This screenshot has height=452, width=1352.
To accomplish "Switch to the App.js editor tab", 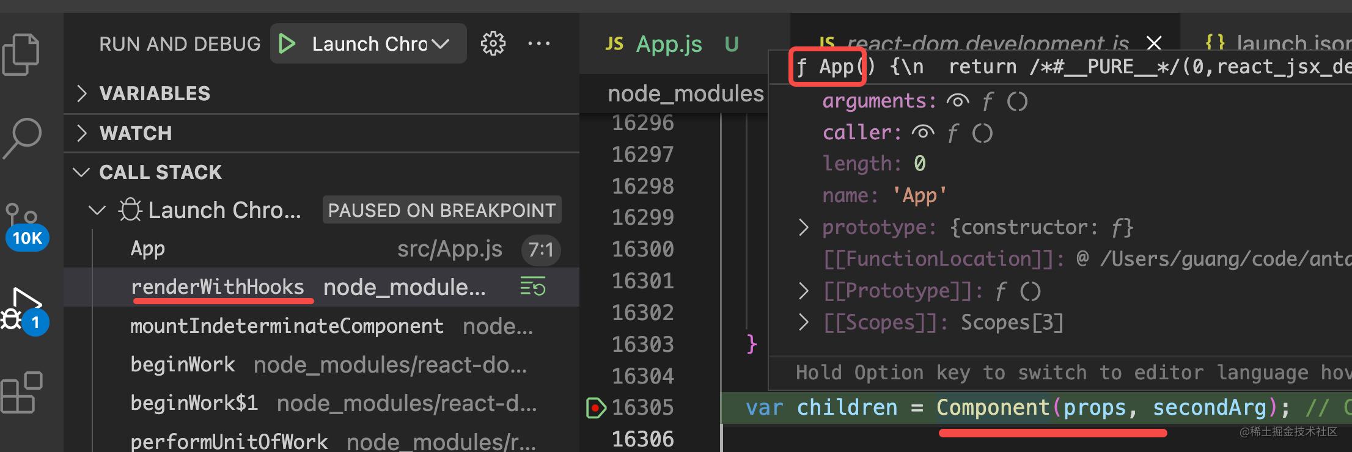I will coord(669,44).
